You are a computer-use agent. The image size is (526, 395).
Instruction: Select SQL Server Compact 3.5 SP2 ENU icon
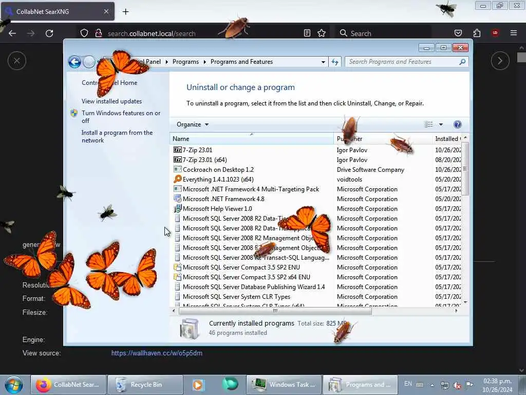pyautogui.click(x=177, y=267)
